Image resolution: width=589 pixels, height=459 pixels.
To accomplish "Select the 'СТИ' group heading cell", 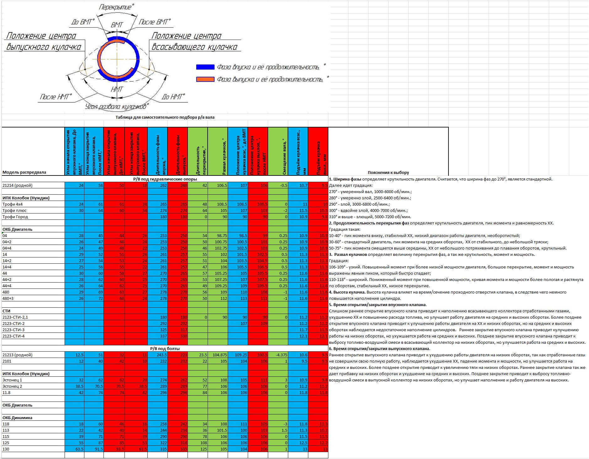I will pyautogui.click(x=33, y=311).
